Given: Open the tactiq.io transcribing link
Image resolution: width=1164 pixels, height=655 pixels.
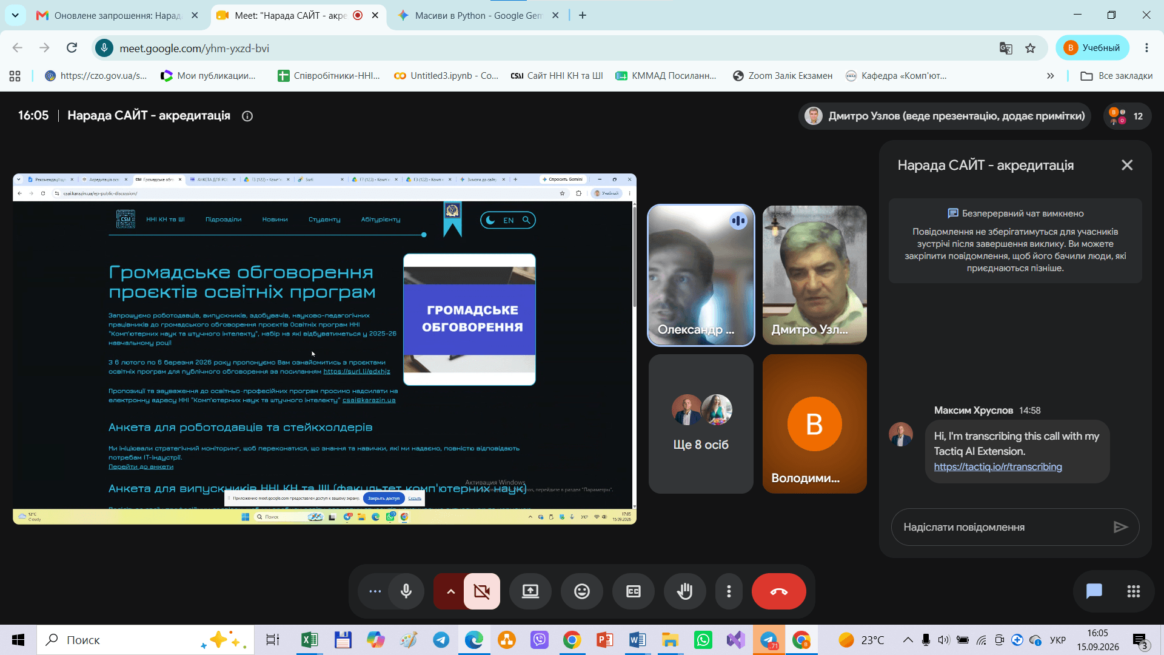Looking at the screenshot, I should [x=997, y=467].
